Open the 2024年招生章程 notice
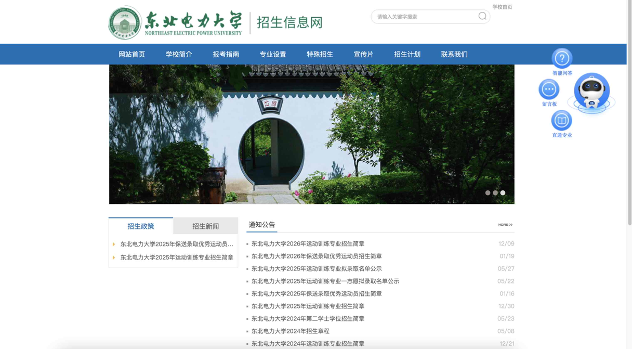This screenshot has height=349, width=632. [x=290, y=331]
